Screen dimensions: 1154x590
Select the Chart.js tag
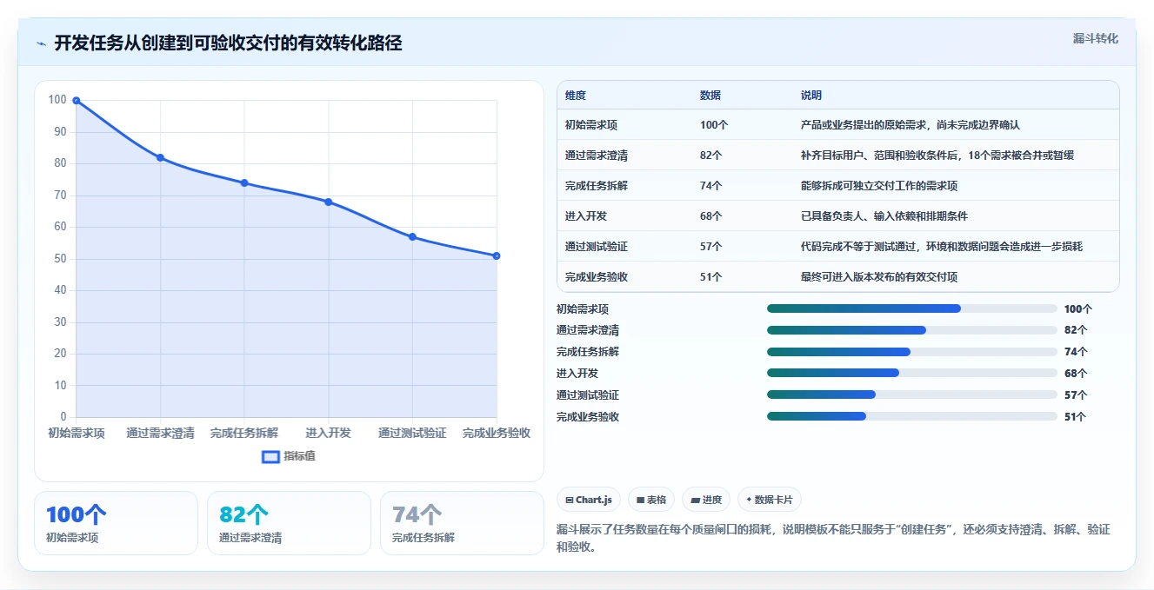589,500
